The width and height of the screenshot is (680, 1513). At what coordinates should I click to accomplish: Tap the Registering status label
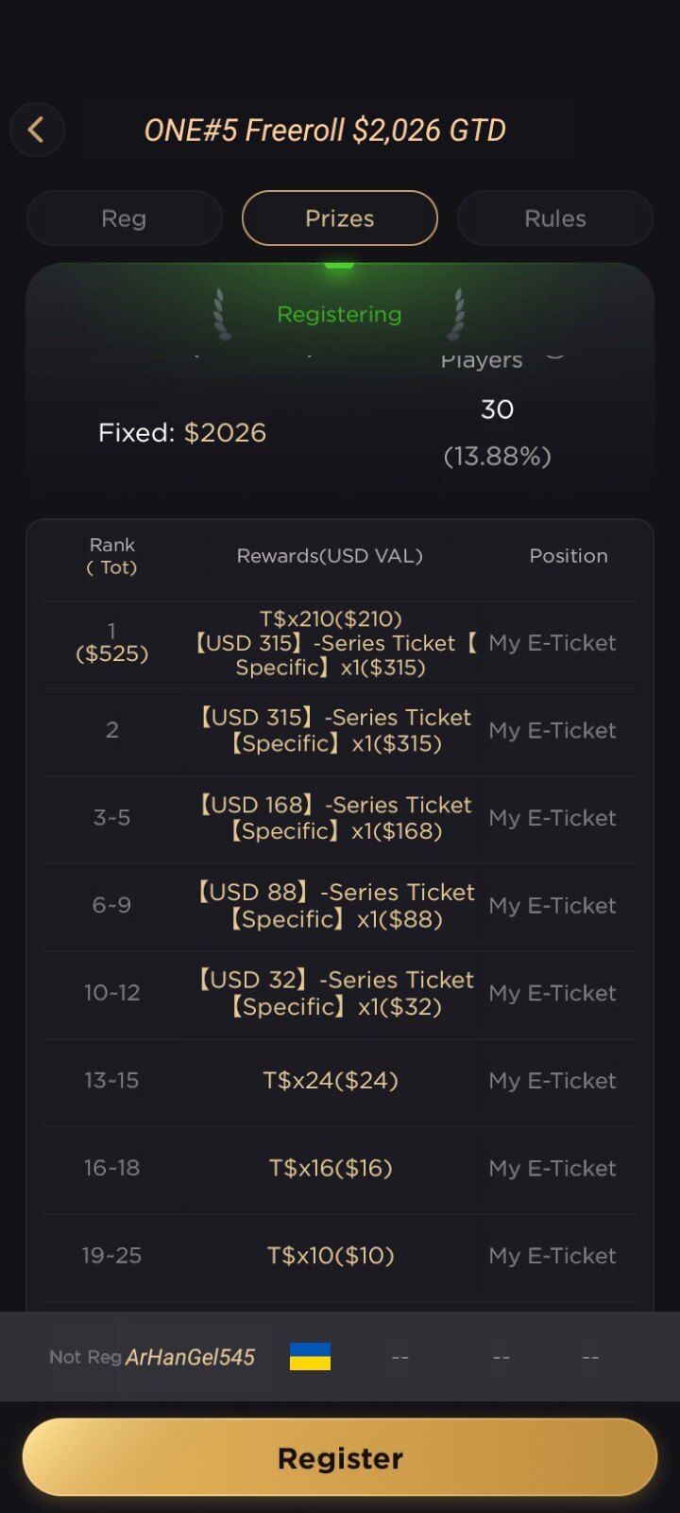pos(339,314)
